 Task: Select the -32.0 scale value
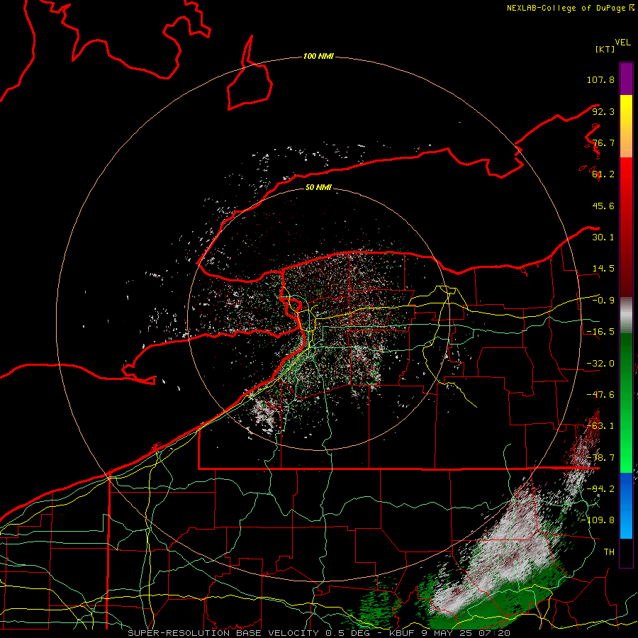(x=600, y=364)
